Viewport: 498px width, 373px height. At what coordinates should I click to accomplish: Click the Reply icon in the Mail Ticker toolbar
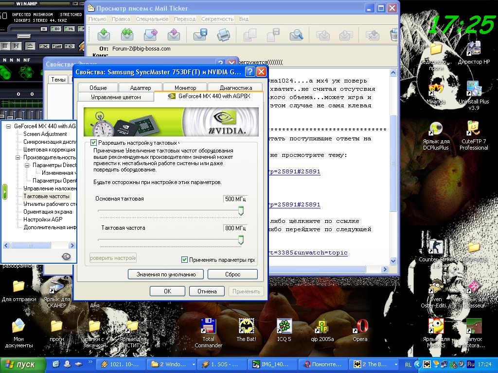(x=103, y=34)
